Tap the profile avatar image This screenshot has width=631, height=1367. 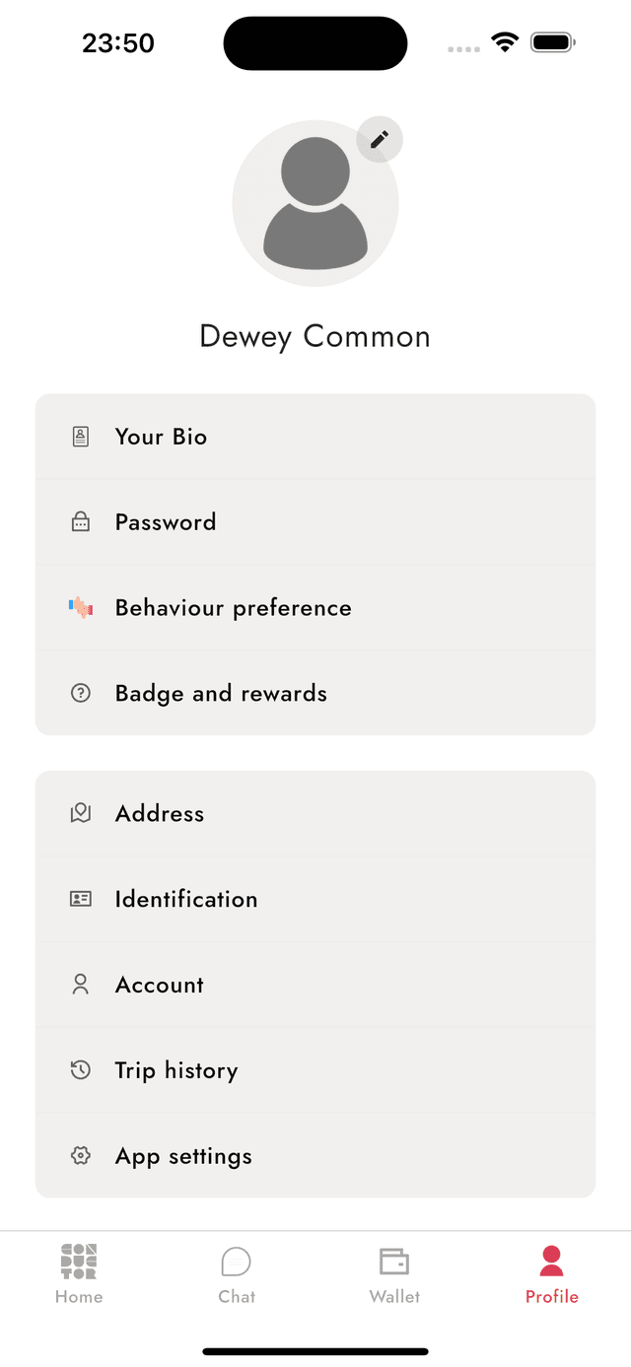coord(315,203)
